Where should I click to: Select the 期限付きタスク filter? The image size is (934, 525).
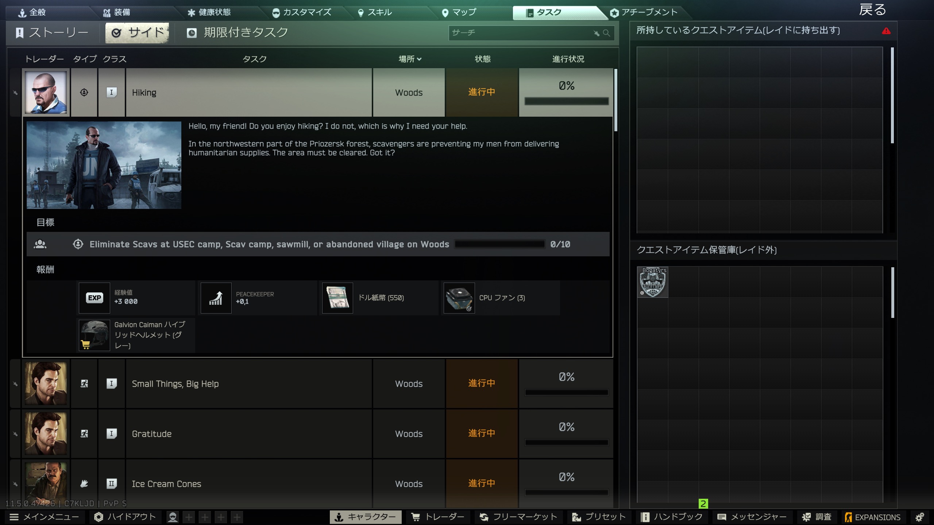pos(237,33)
